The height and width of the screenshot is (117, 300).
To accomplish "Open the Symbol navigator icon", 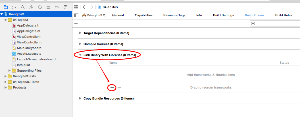I will (x=14, y=7).
